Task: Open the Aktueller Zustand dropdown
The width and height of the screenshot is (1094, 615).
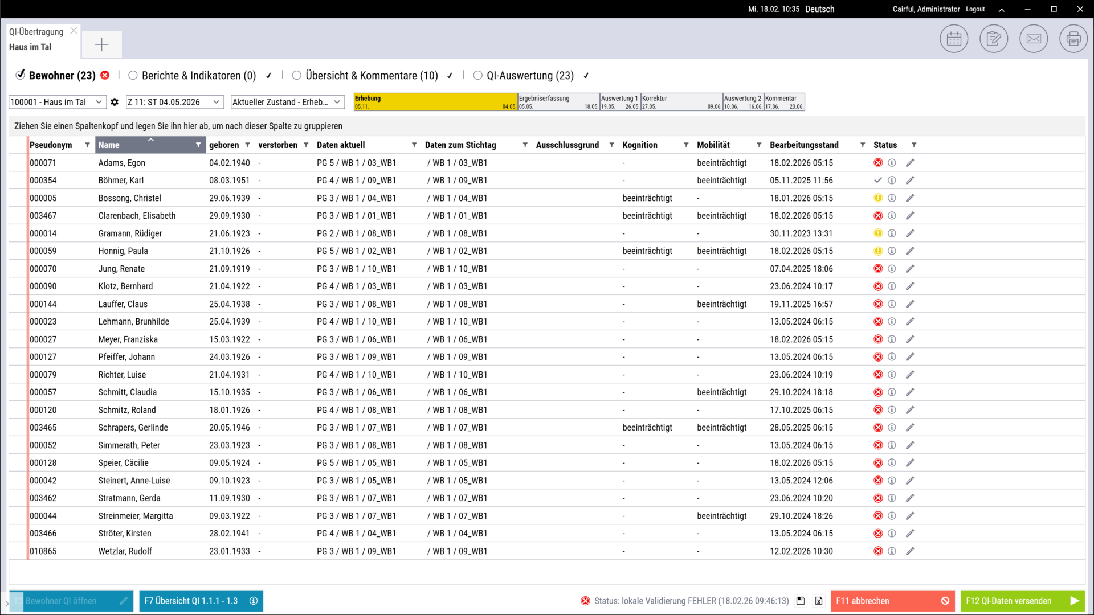Action: coord(287,102)
